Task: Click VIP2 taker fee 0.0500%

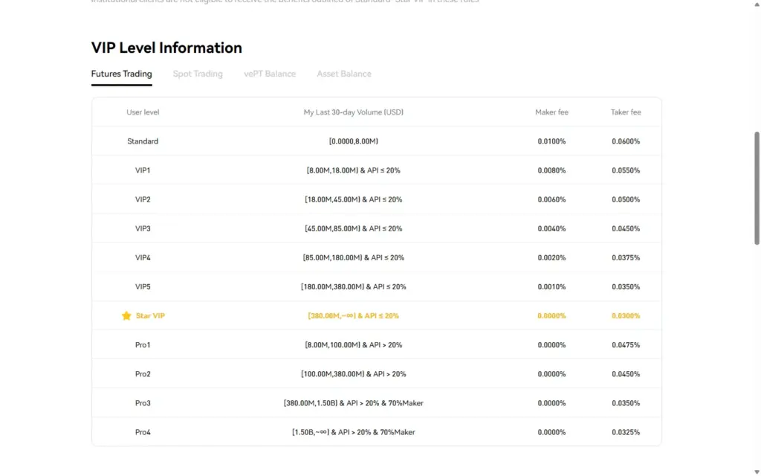Action: (x=626, y=199)
